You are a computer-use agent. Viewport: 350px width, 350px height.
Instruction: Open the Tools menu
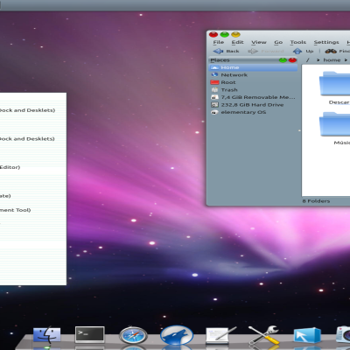[x=298, y=42]
